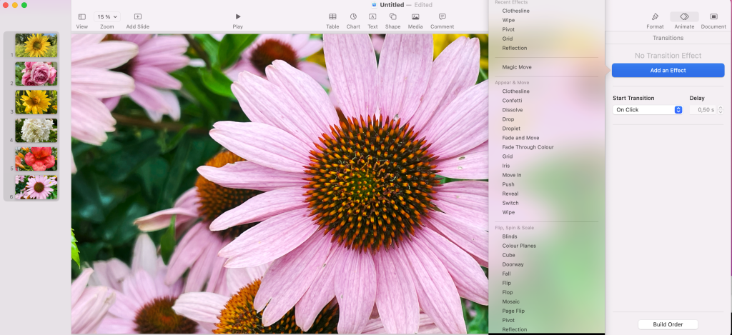Insert a Table from the toolbar
The image size is (732, 335).
tap(332, 17)
